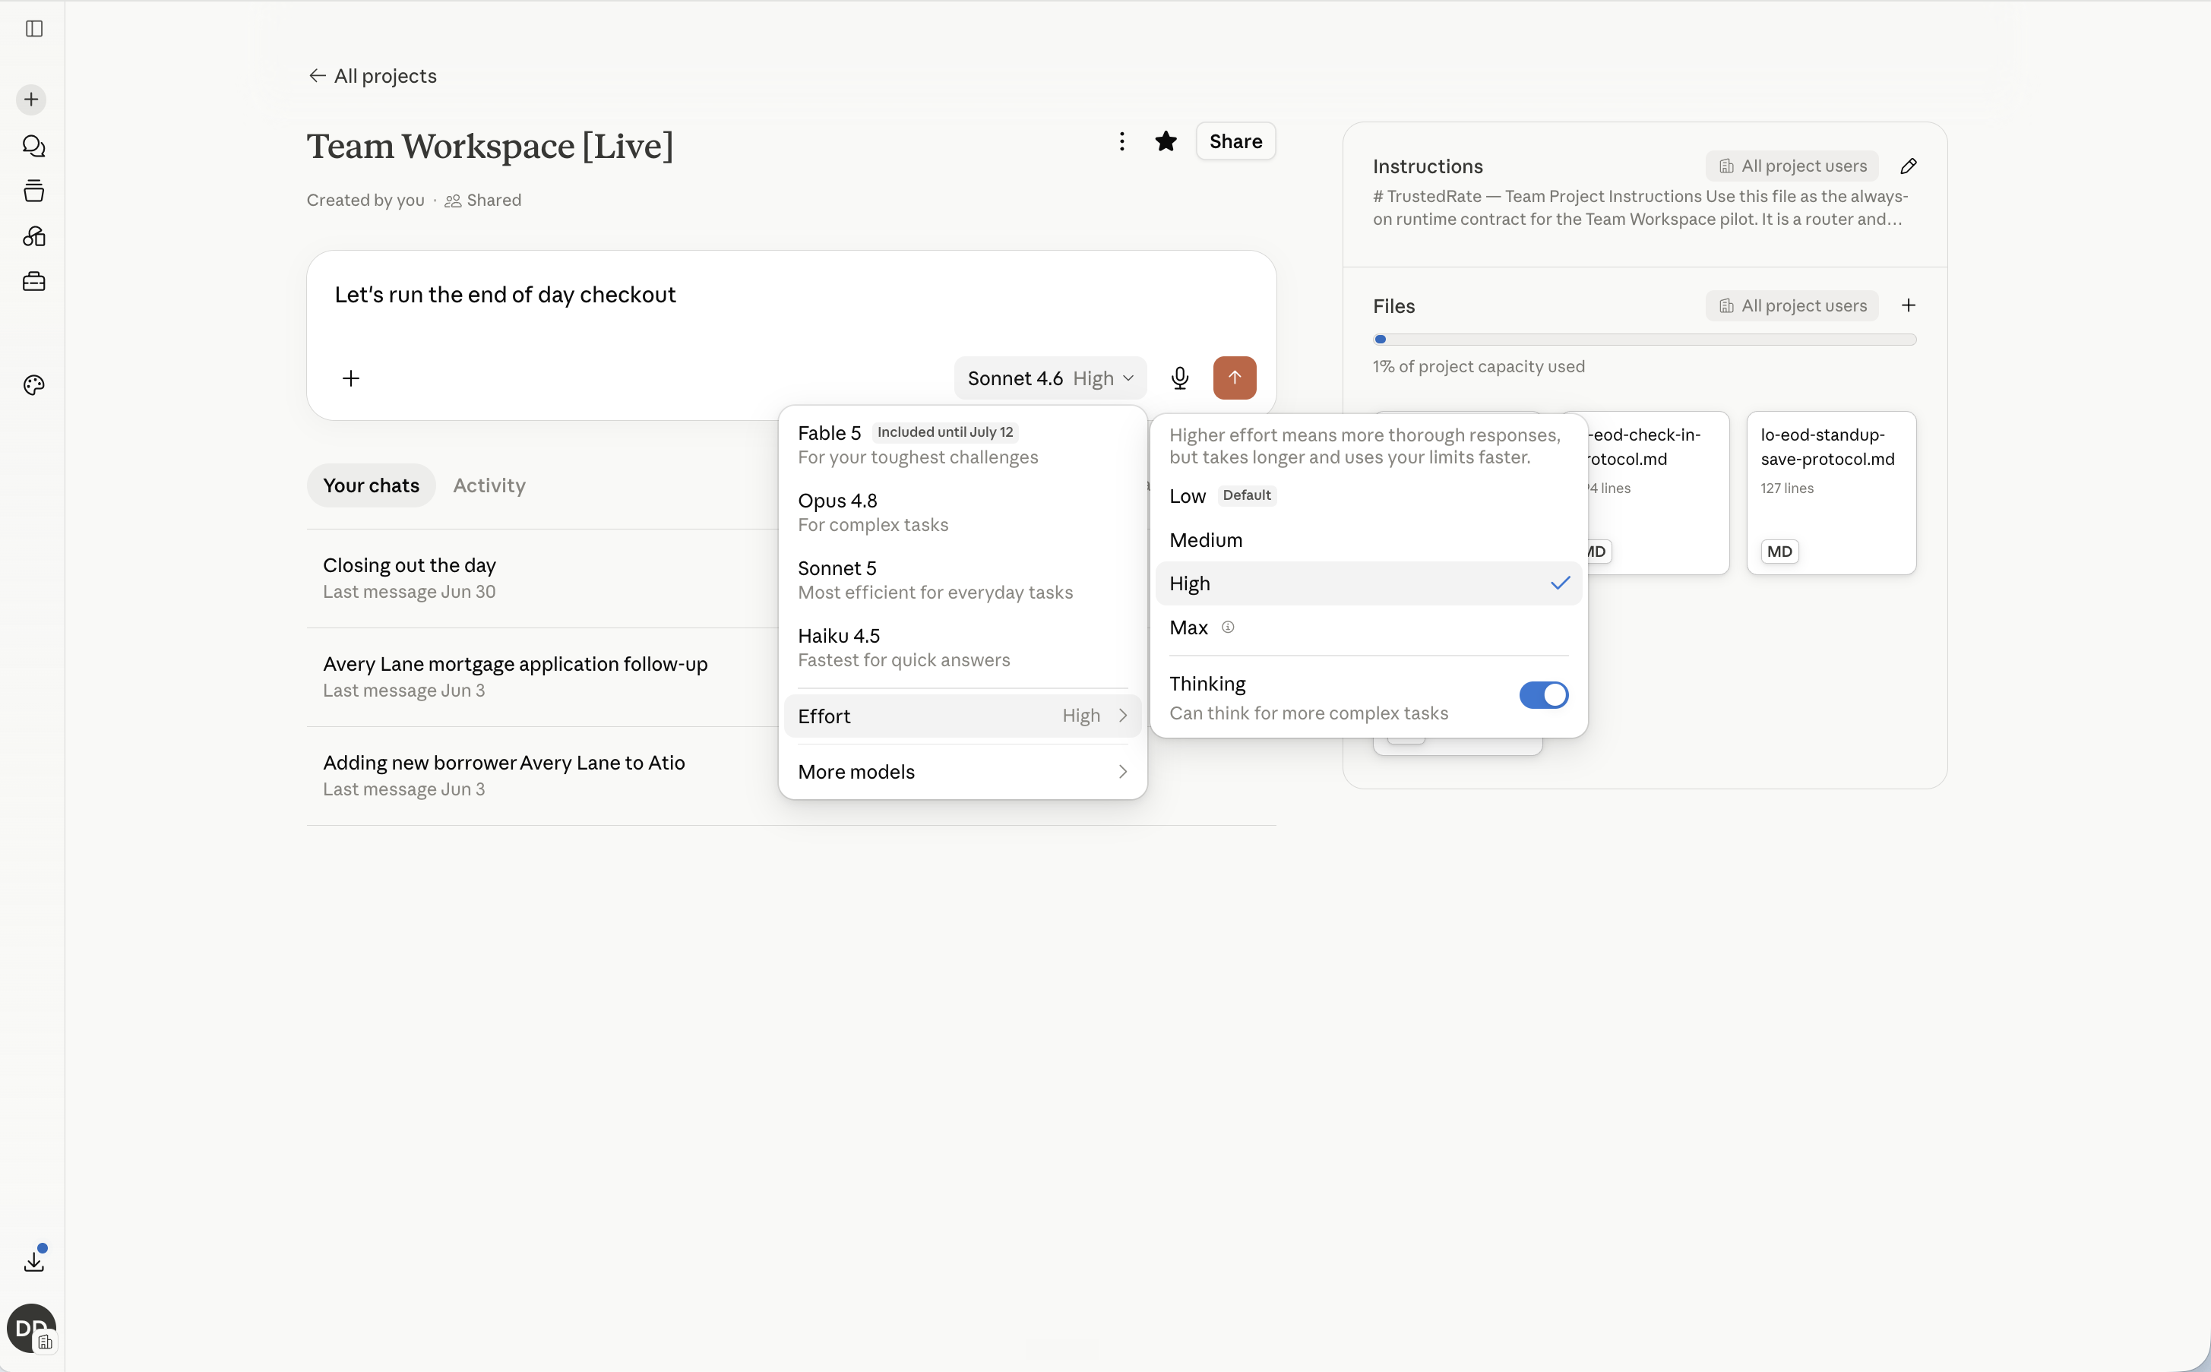Expand the More models submenu
Image resolution: width=2211 pixels, height=1372 pixels.
point(963,772)
